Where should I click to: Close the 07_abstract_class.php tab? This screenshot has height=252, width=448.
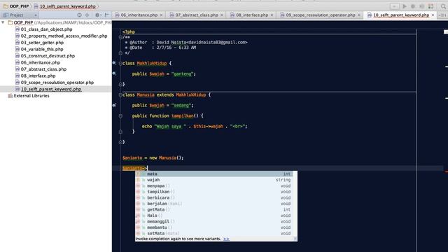(222, 15)
